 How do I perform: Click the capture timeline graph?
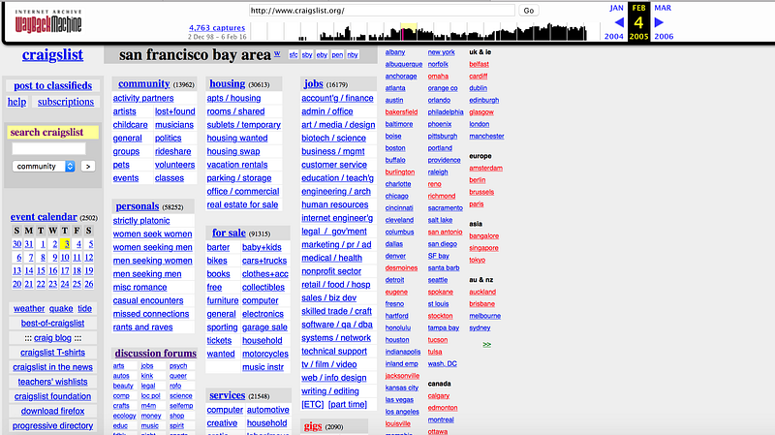coord(419,32)
